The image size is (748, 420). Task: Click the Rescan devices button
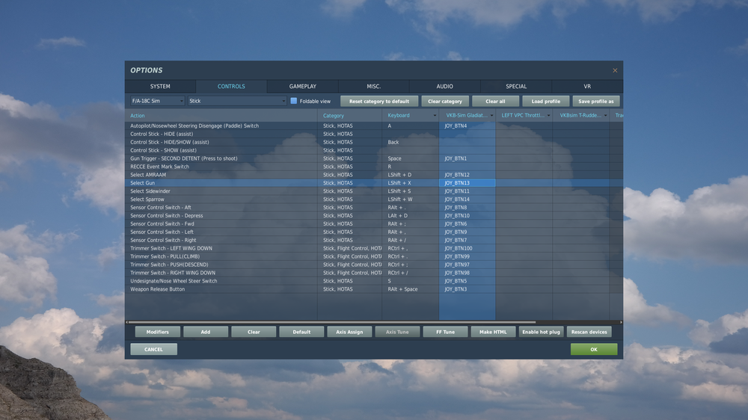coord(589,332)
